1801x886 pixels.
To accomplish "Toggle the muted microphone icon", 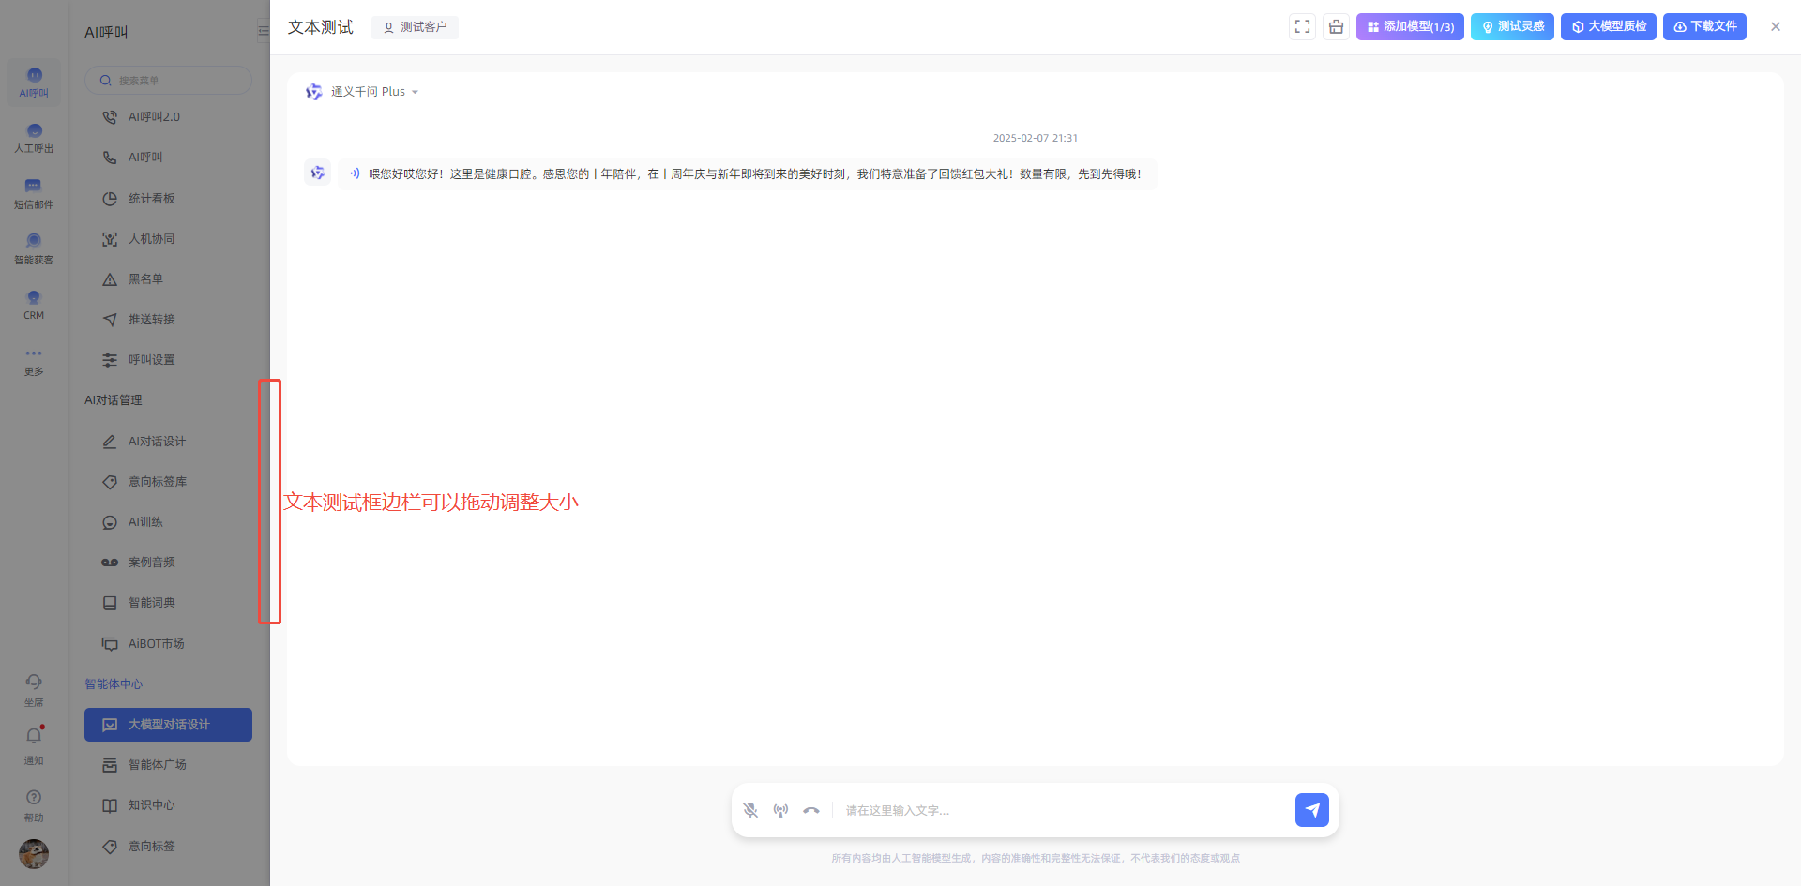I will tap(750, 810).
